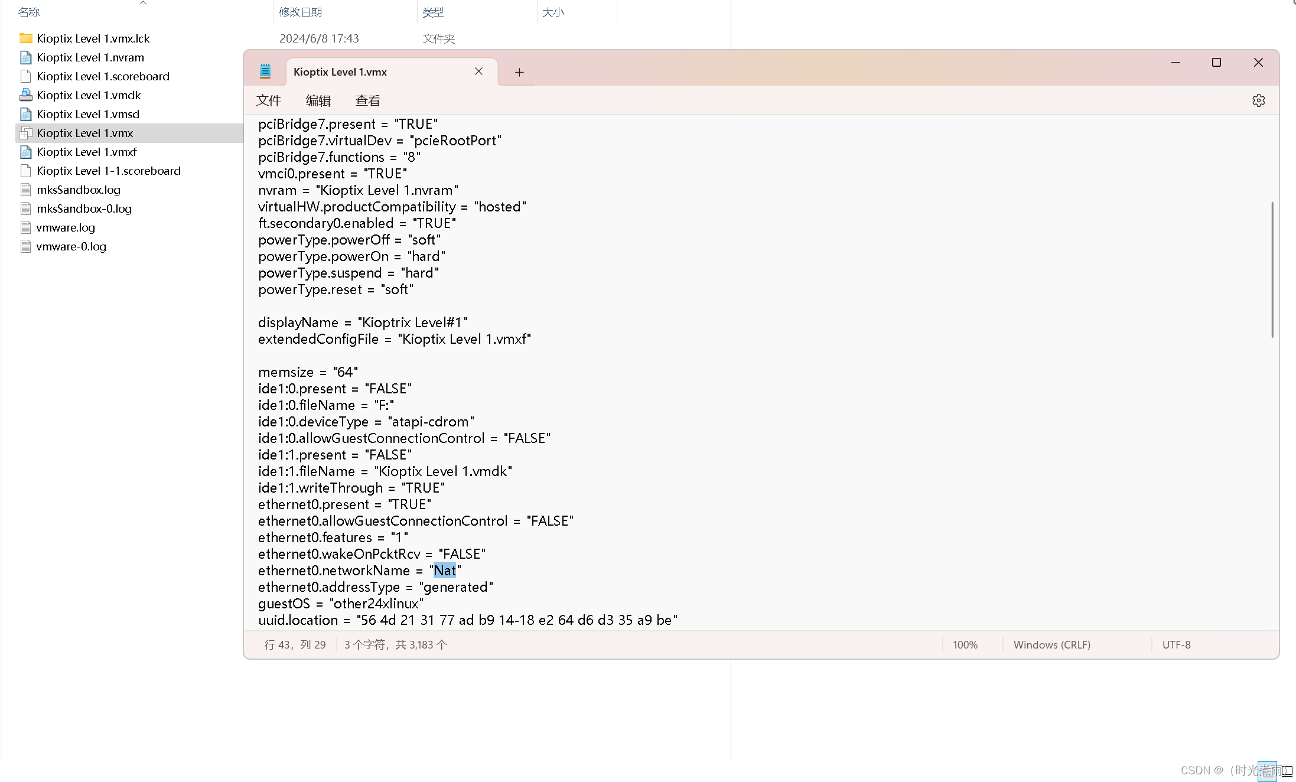
Task: Click the add new tab button
Action: 519,71
